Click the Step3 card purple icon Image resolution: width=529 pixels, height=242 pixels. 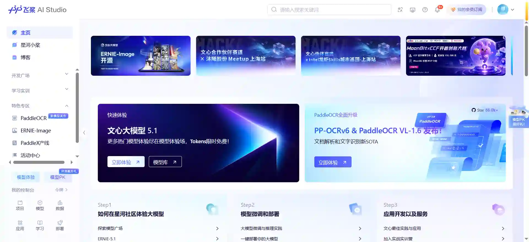[x=498, y=209]
